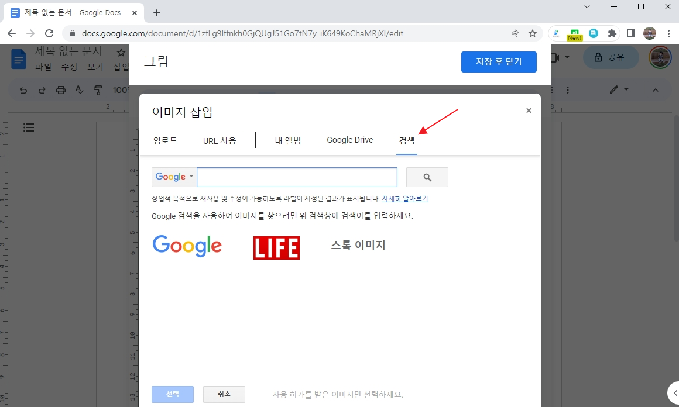Click the 저장 후 닫기 button
Screen dimensions: 679x407
[499, 62]
